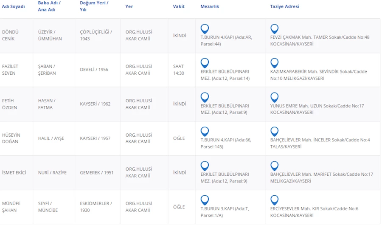
Task: Click the name HÜSEYİN DOĞAN
Action: pos(11,138)
